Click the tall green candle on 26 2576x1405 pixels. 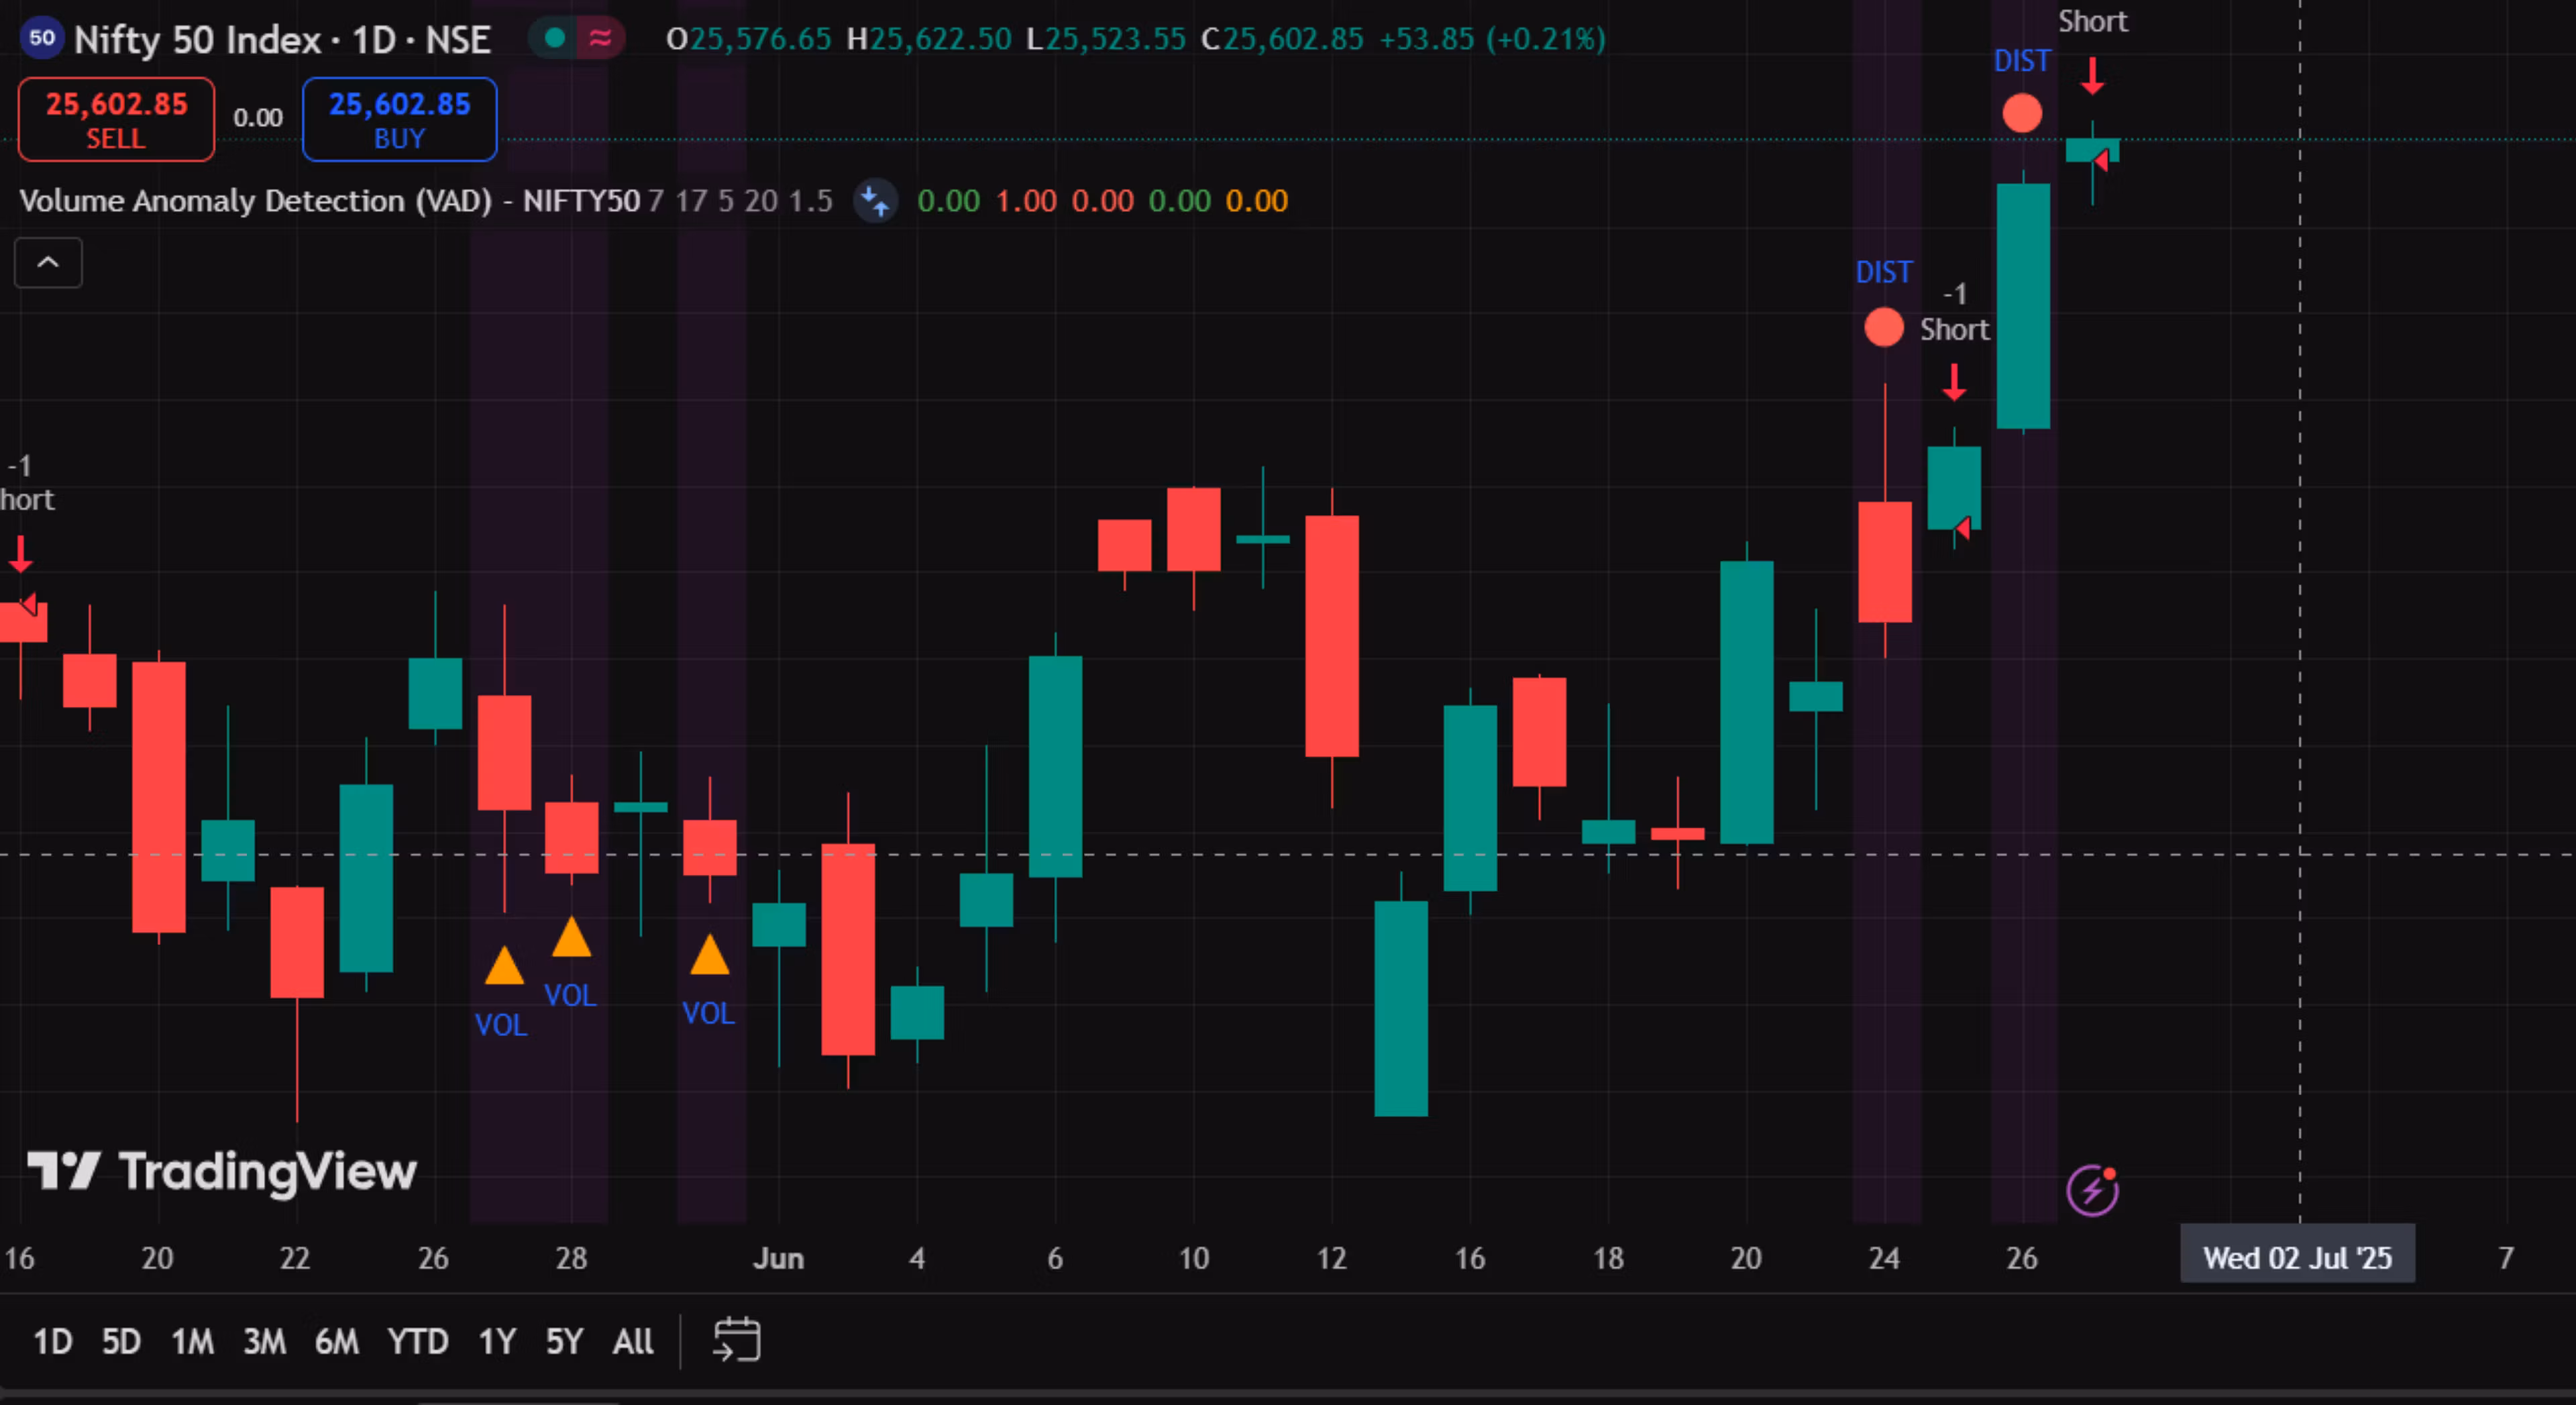pos(2023,306)
